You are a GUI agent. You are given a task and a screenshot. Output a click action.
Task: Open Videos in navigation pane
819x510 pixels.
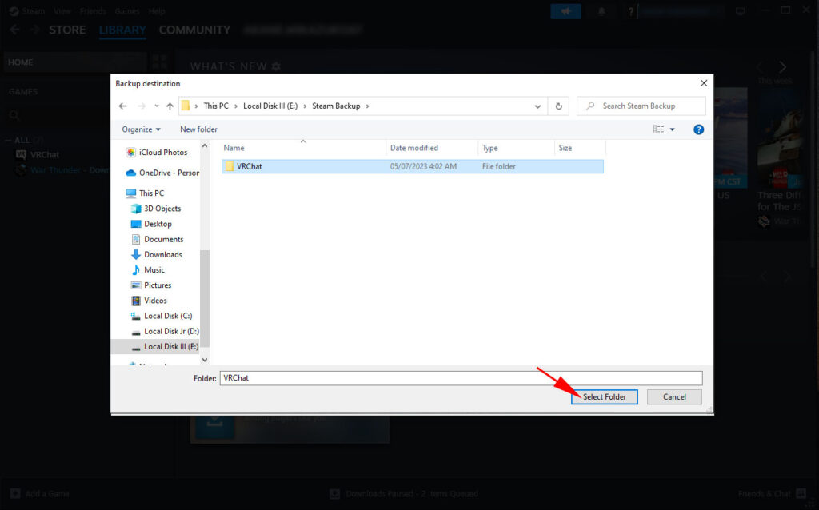pyautogui.click(x=149, y=300)
